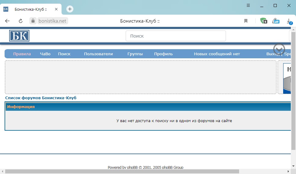Click the БК site logo
The image size is (296, 174).
coord(19,36)
